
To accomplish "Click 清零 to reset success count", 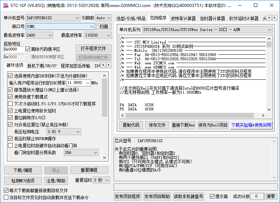I will [271, 196].
